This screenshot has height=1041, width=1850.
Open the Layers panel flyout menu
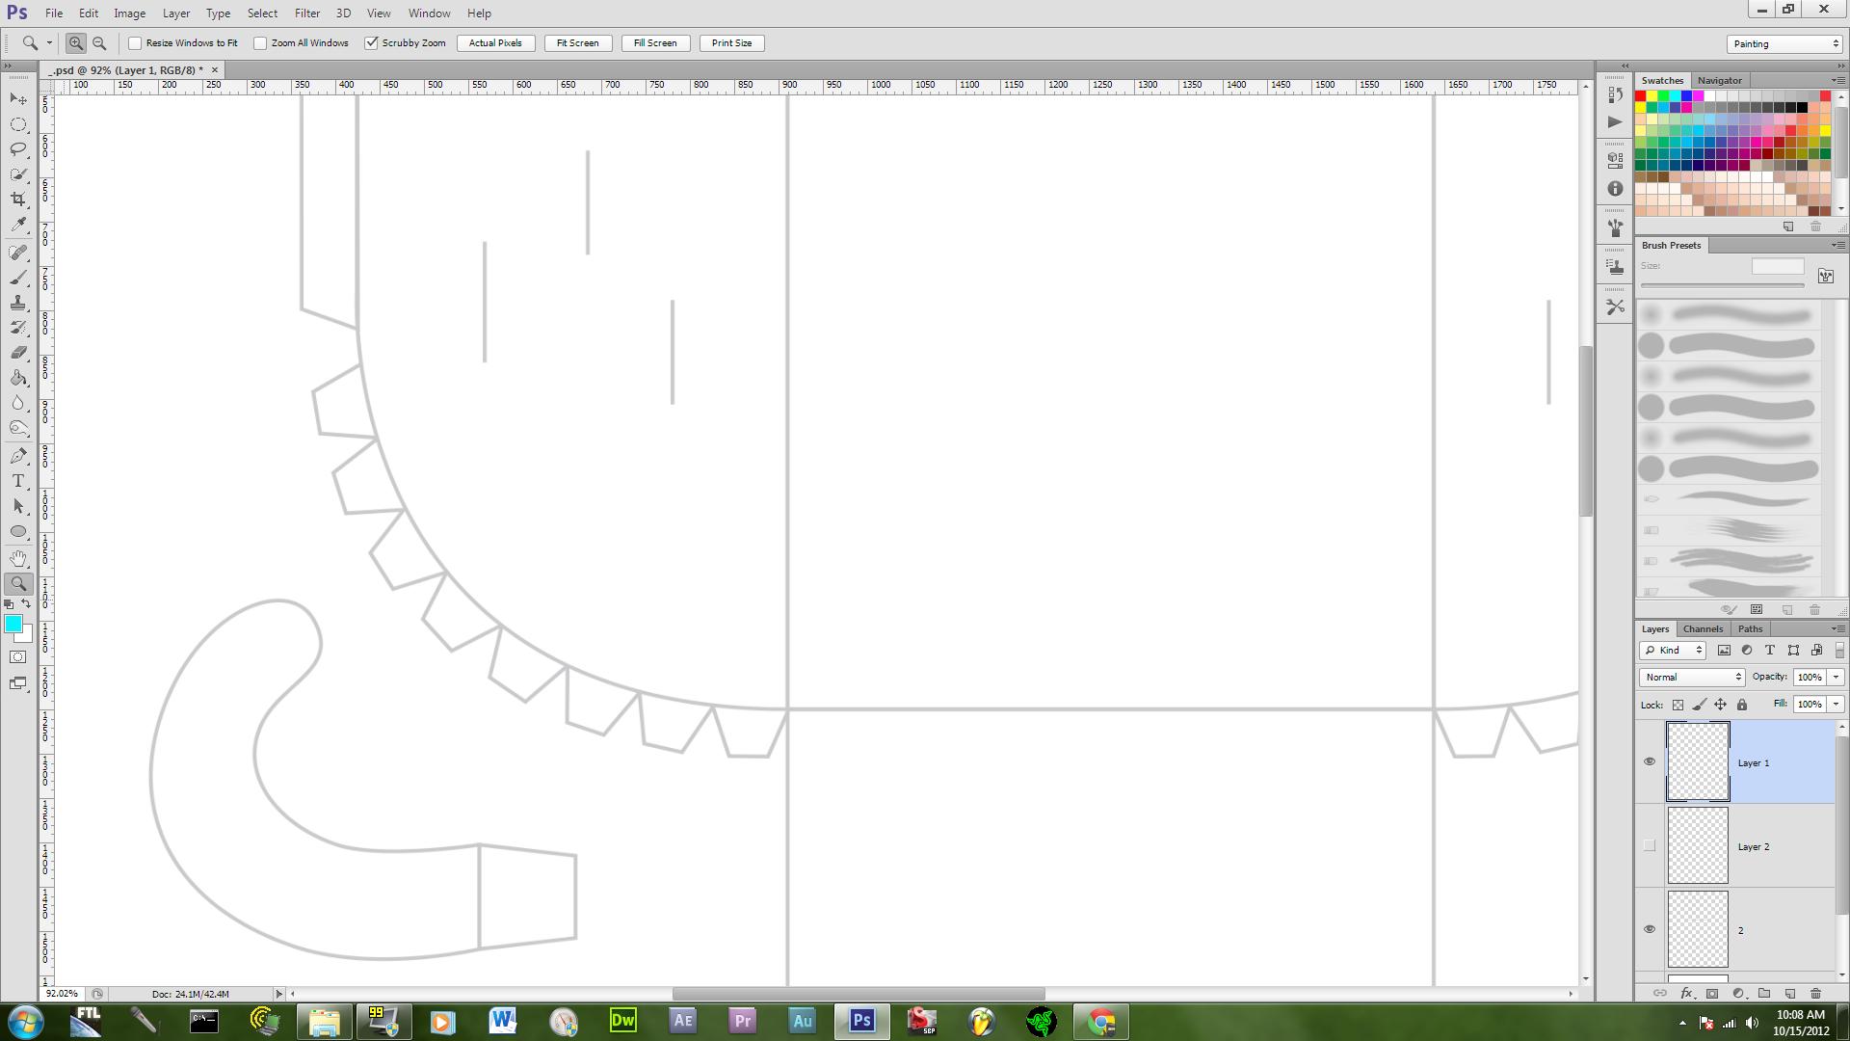1837,628
